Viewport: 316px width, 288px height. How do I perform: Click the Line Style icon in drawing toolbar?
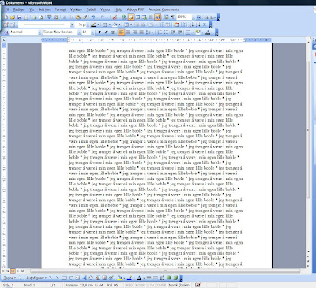[x=149, y=278]
